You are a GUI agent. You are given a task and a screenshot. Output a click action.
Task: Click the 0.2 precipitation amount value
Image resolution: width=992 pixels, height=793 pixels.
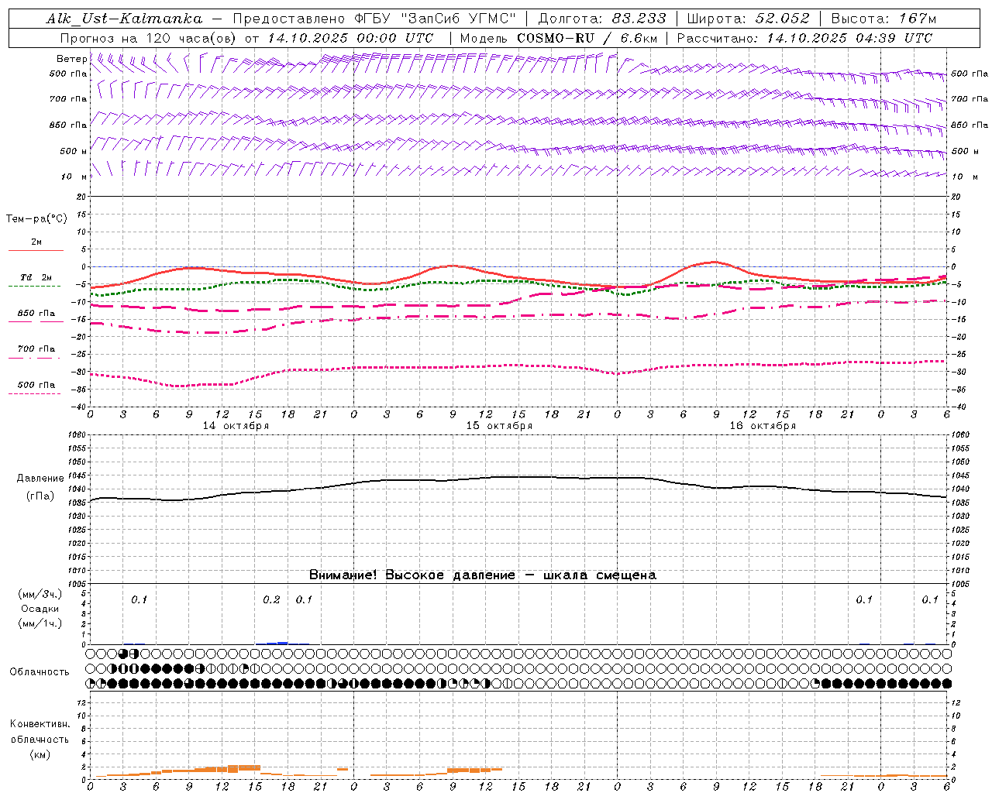271,600
